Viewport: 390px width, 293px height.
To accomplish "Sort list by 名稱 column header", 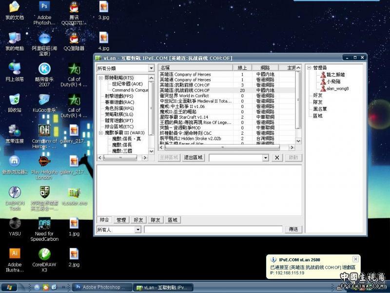I will pos(195,67).
